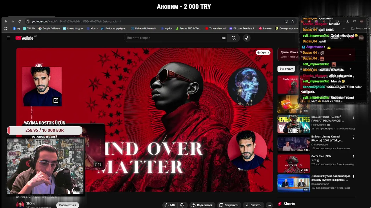Open the Shorts section heading

[289, 204]
